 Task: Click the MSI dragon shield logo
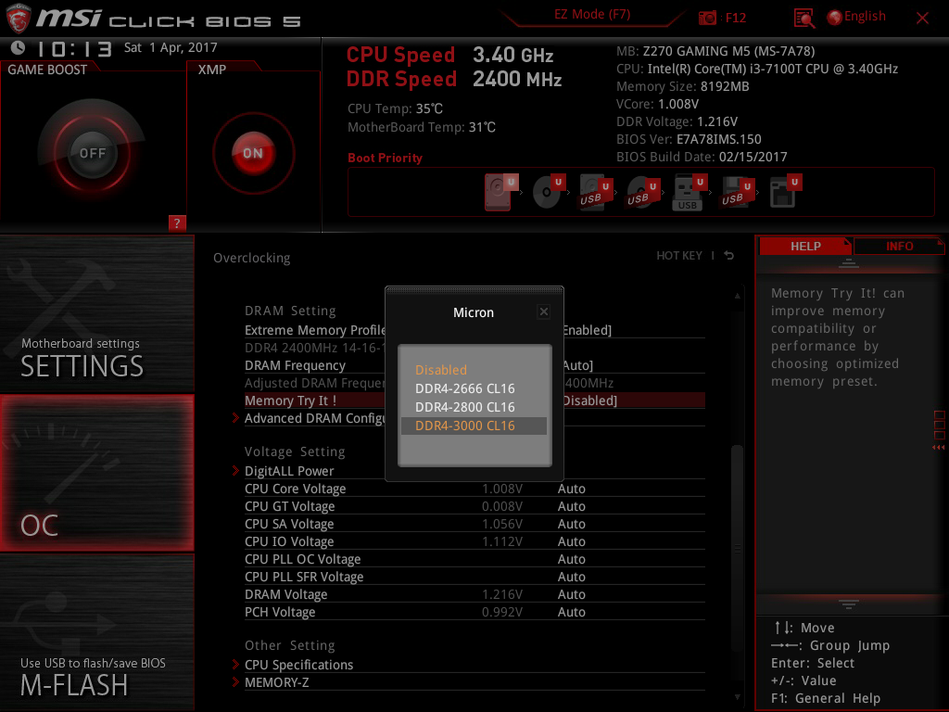pos(18,19)
